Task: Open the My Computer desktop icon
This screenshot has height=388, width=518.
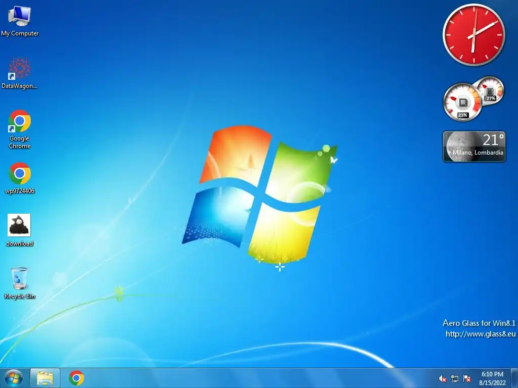Action: (20, 21)
